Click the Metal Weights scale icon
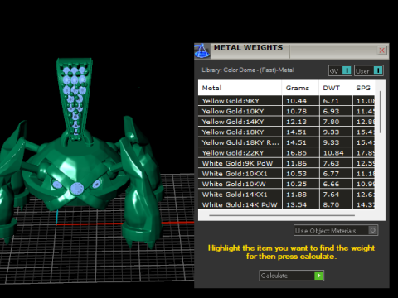 202,51
